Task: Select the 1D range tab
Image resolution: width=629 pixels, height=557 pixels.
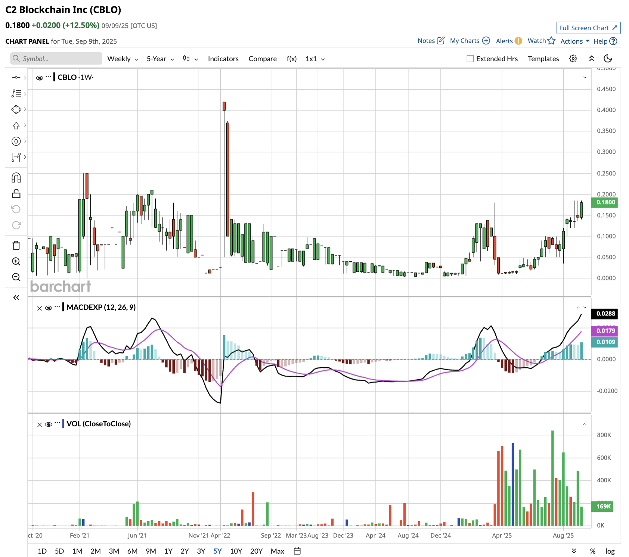Action: pos(42,551)
